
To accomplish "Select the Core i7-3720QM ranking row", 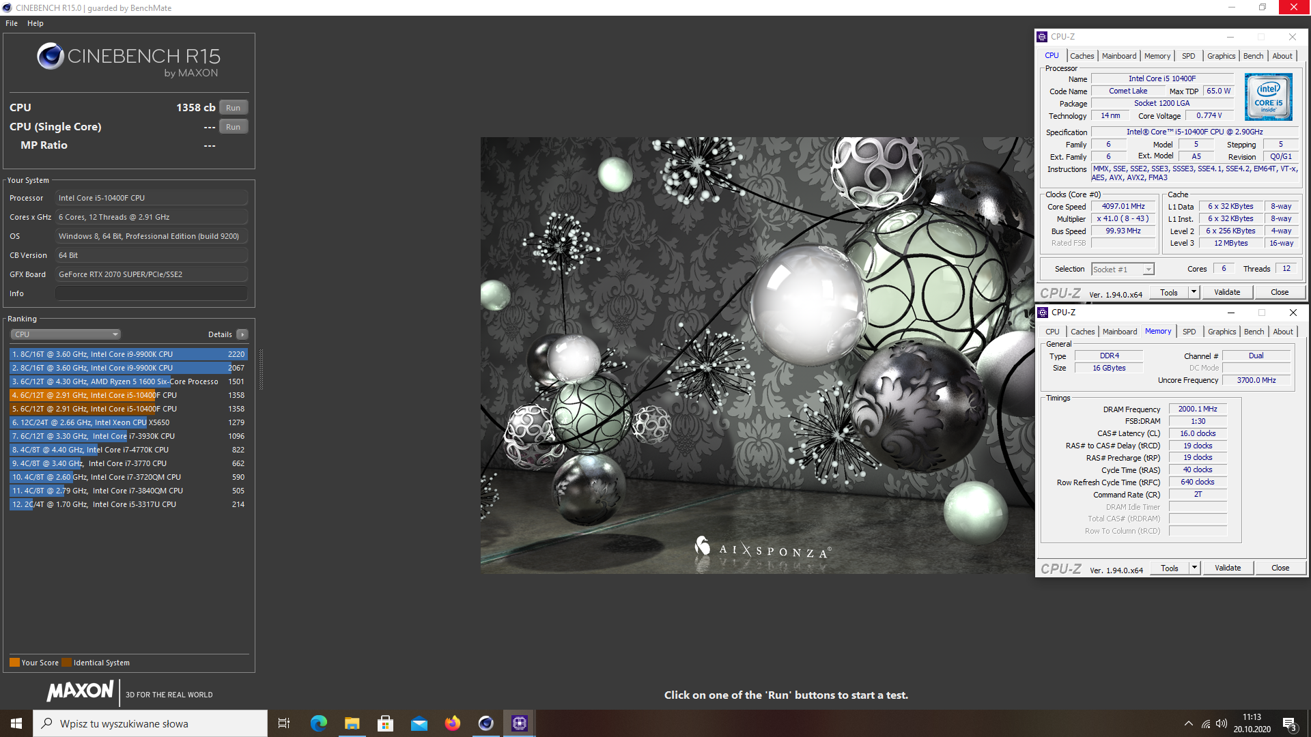I will coord(128,477).
